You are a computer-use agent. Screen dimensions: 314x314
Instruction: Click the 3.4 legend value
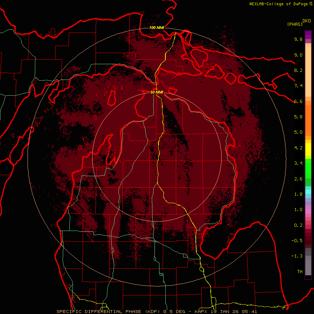click(298, 163)
